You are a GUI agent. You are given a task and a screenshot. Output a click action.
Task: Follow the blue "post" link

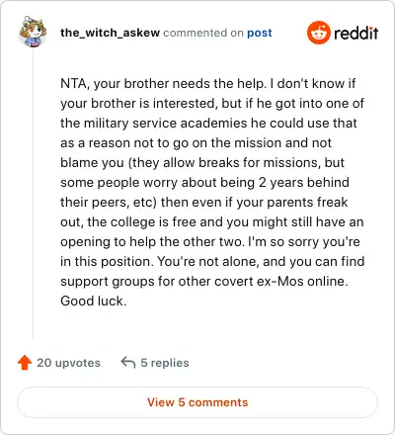coord(260,33)
